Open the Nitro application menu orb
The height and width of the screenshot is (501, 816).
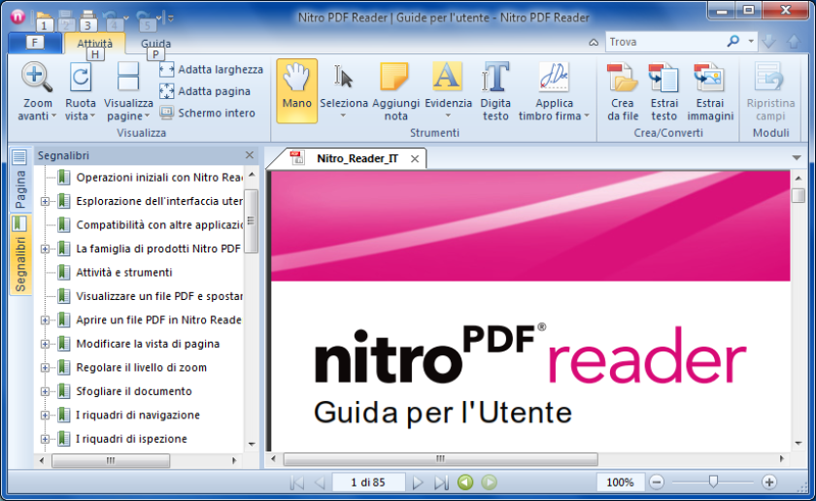(18, 17)
